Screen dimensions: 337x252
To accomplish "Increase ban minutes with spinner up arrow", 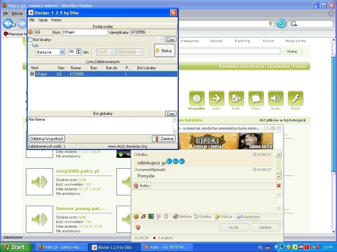I will click(78, 51).
